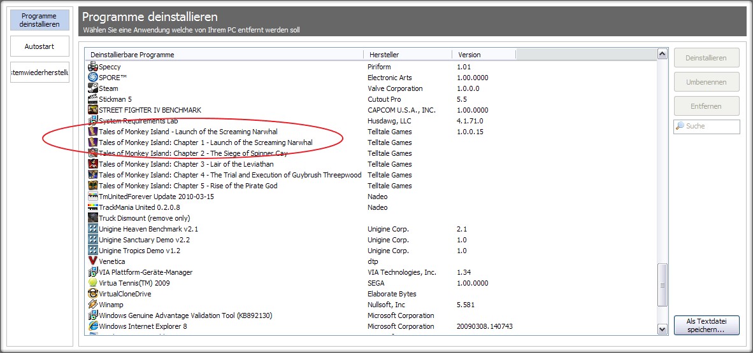Click the Husdawg, LLC manufacturer cell
The width and height of the screenshot is (753, 353).
390,121
